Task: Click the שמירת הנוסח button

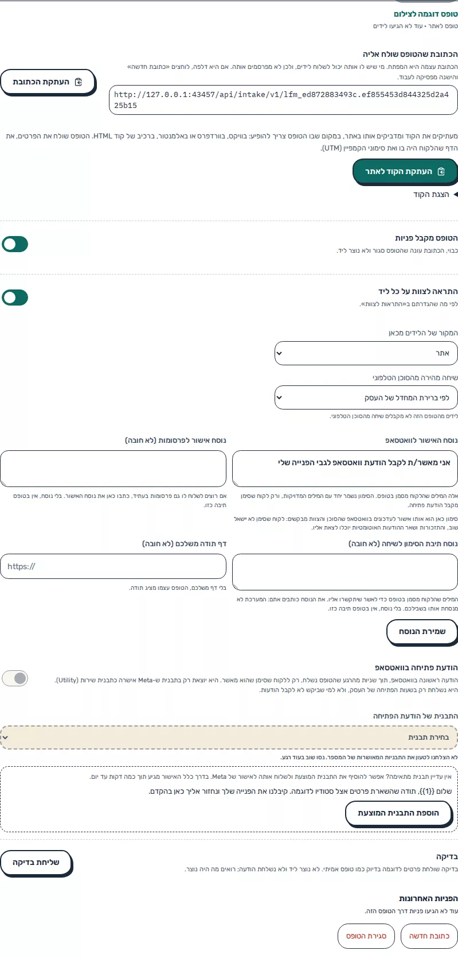Action: click(422, 631)
